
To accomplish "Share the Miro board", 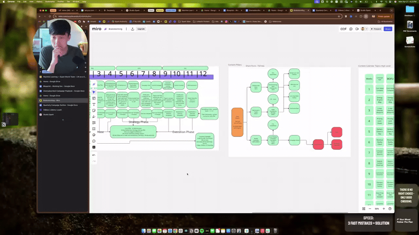I will click(x=388, y=29).
